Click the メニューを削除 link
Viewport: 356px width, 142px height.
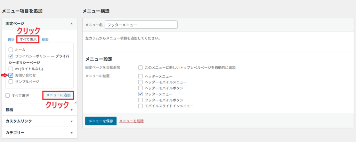131,121
